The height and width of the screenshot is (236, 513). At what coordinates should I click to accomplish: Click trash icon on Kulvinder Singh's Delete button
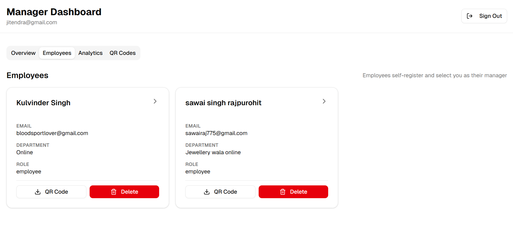tap(114, 192)
